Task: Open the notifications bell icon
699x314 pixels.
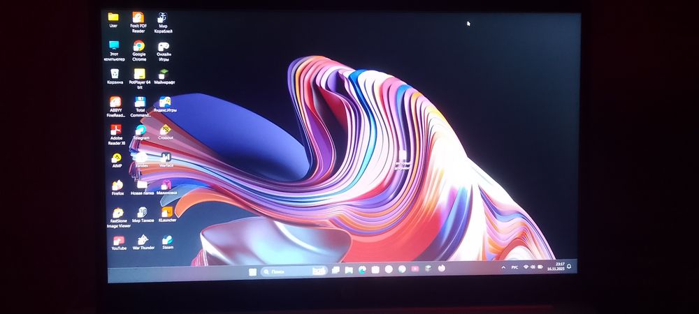Action: pos(569,267)
